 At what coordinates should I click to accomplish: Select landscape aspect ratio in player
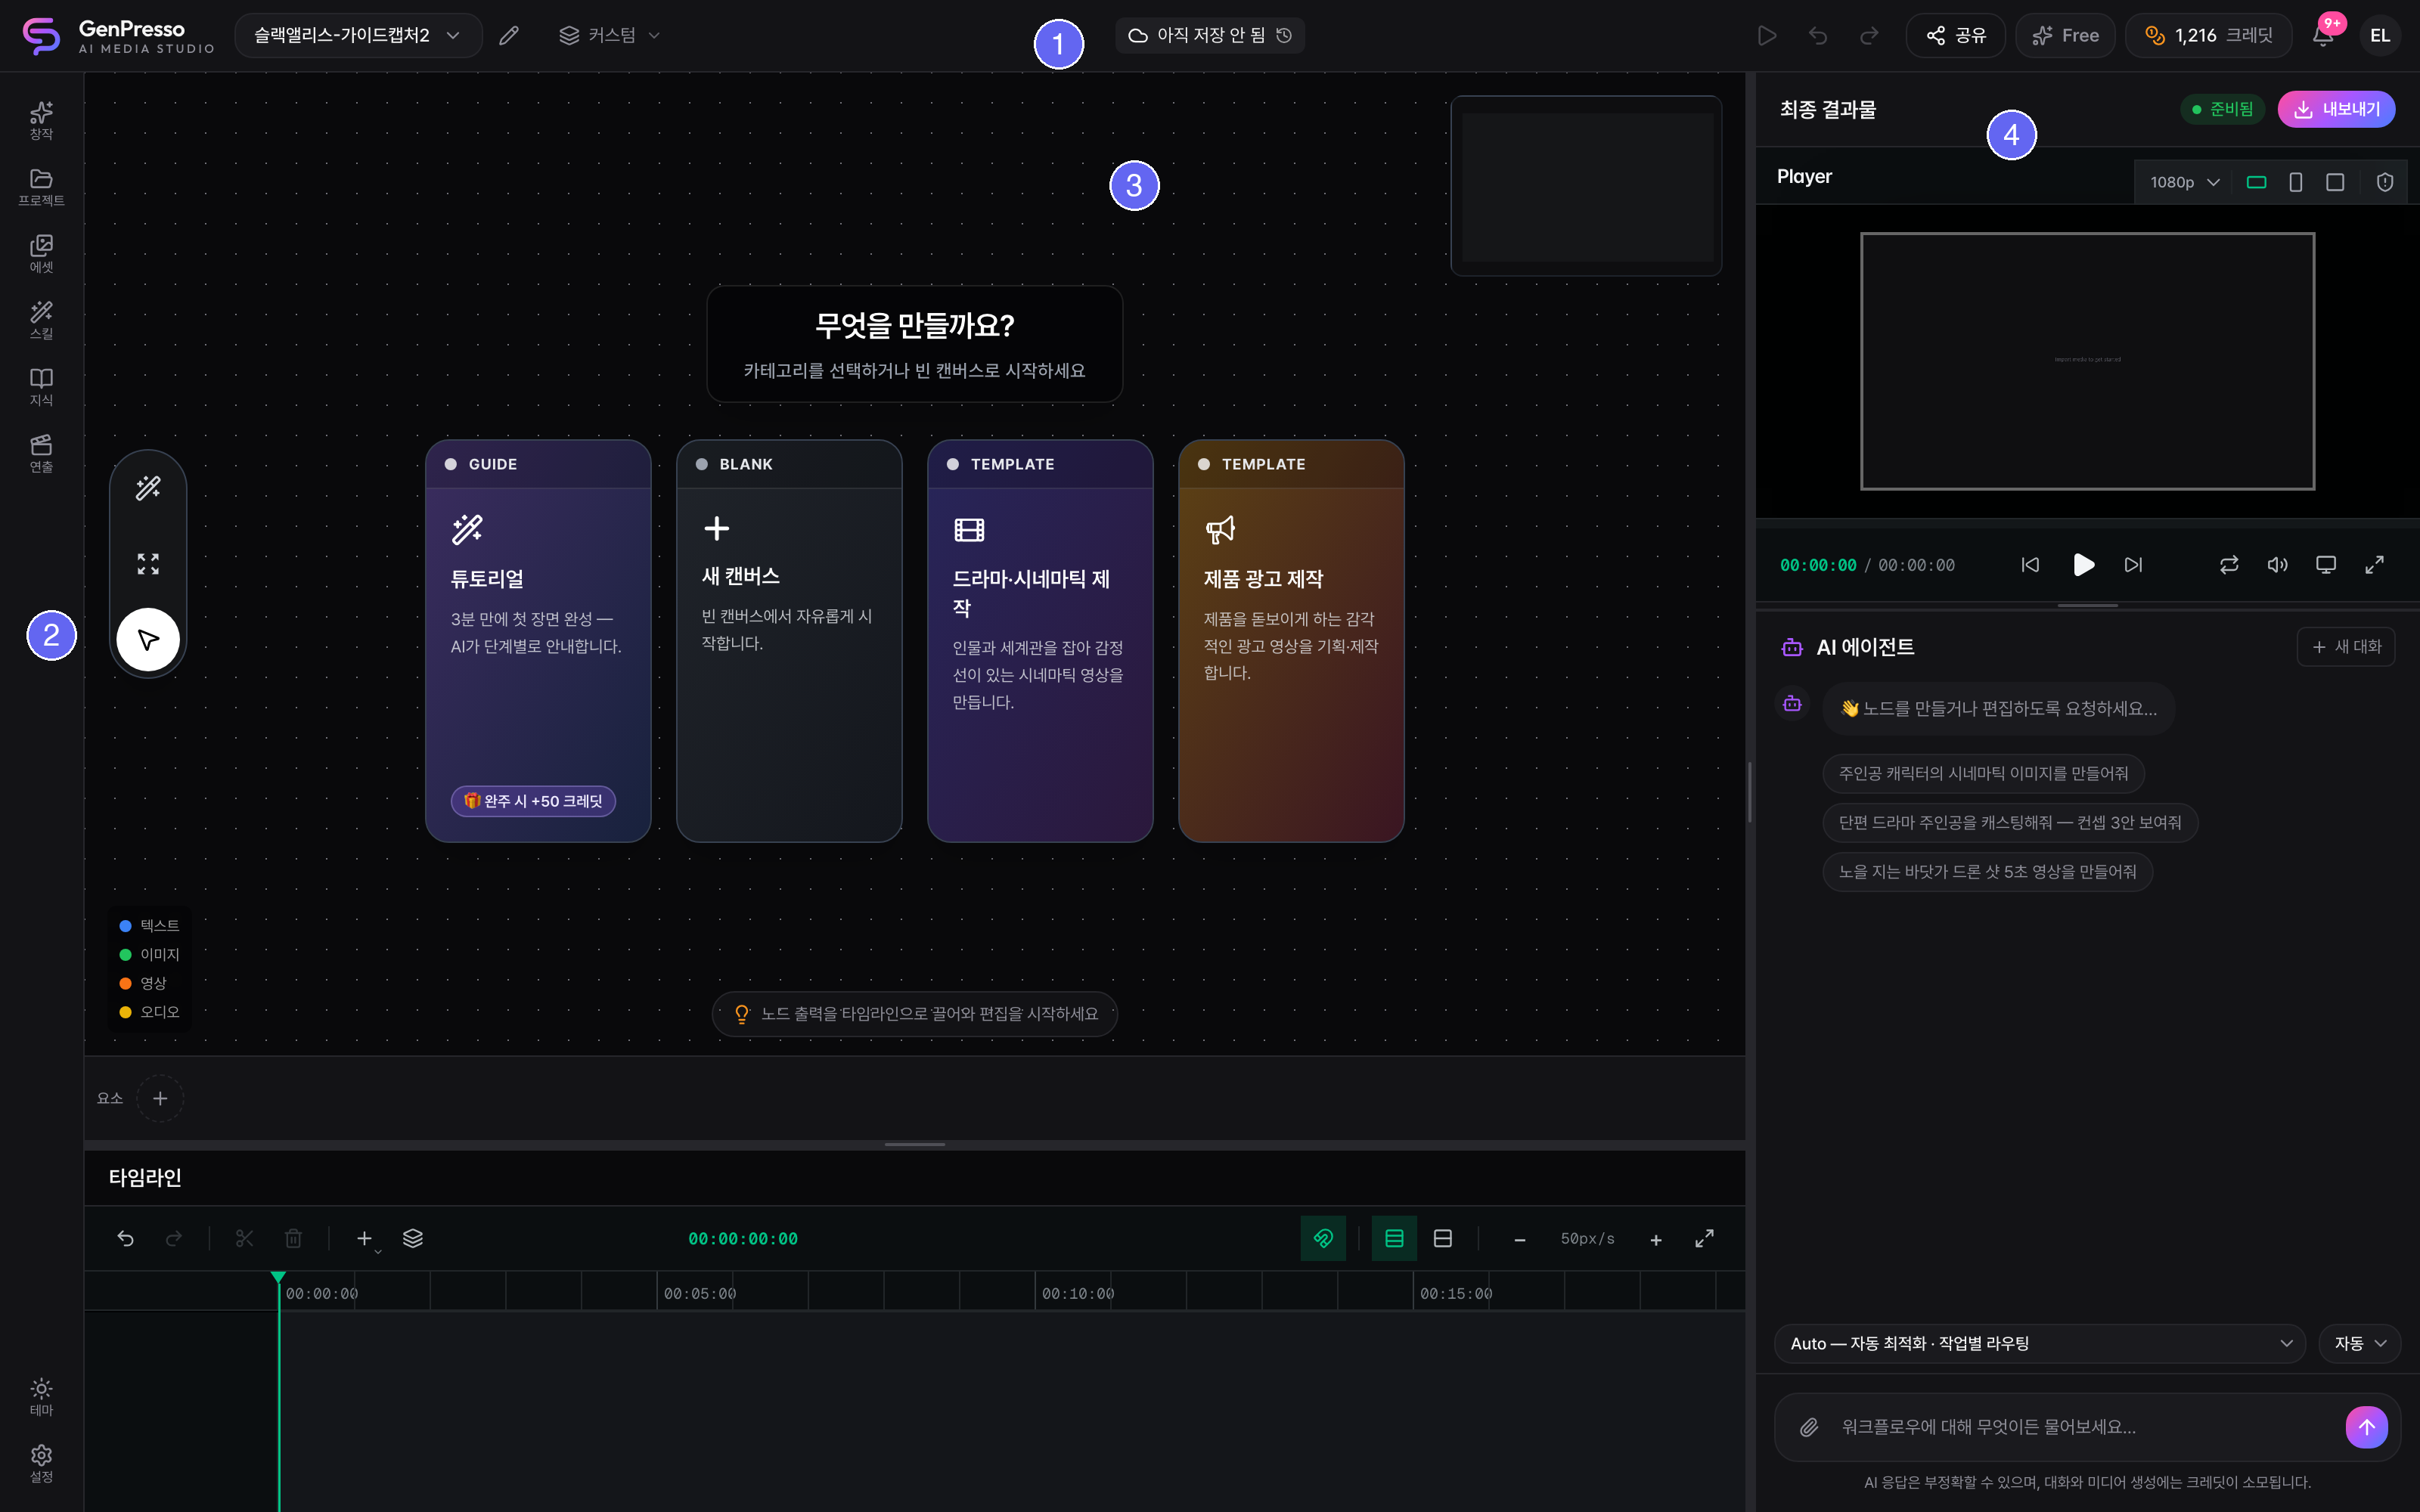2256,182
